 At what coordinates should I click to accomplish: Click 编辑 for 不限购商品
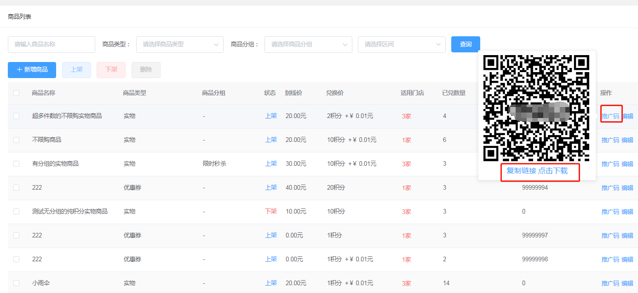click(x=627, y=140)
